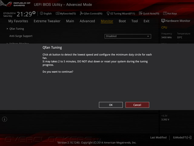Open Quick Note(F9)
The height and width of the screenshot is (146, 194).
tap(149, 13)
